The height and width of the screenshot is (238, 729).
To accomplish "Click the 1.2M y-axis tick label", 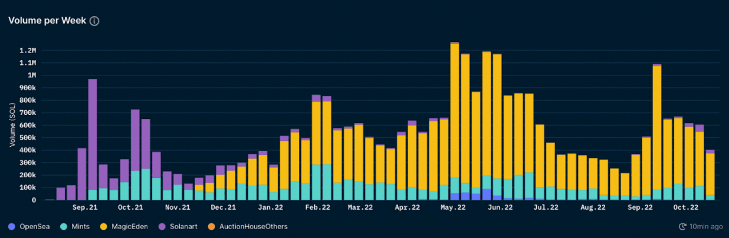I will coord(26,50).
